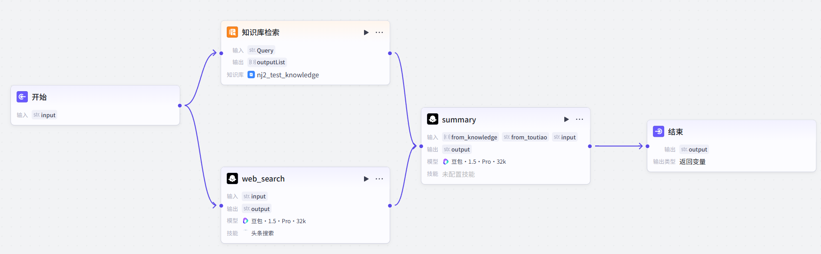This screenshot has width=821, height=254.
Task: Run the summary node test
Action: pyautogui.click(x=566, y=119)
